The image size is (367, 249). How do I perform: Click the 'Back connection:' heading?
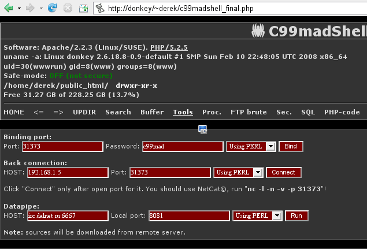click(35, 163)
